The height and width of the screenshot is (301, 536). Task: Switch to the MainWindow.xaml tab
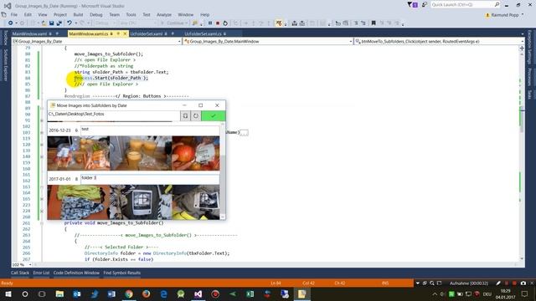pos(29,33)
